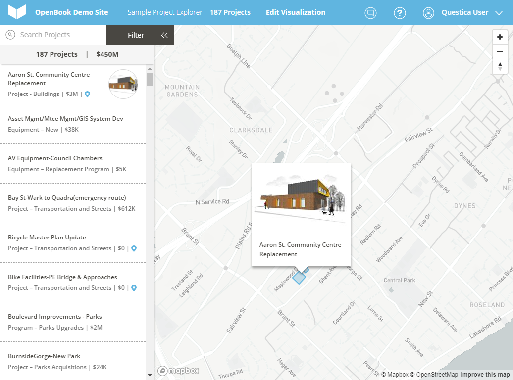The width and height of the screenshot is (513, 380).
Task: Open the Edit Visualization menu
Action: tap(296, 12)
